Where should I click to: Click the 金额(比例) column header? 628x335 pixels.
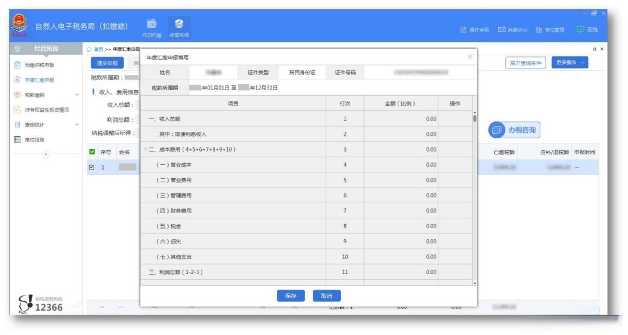click(401, 103)
